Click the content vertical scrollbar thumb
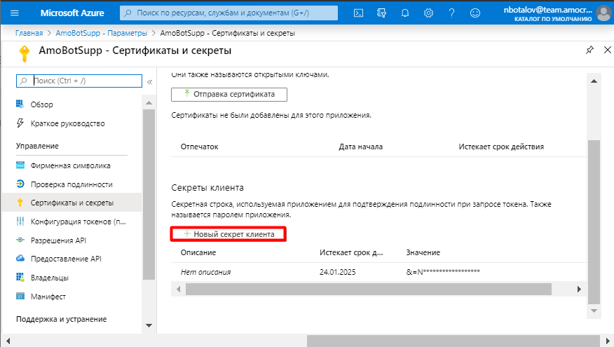Image resolution: width=614 pixels, height=347 pixels. click(x=594, y=222)
